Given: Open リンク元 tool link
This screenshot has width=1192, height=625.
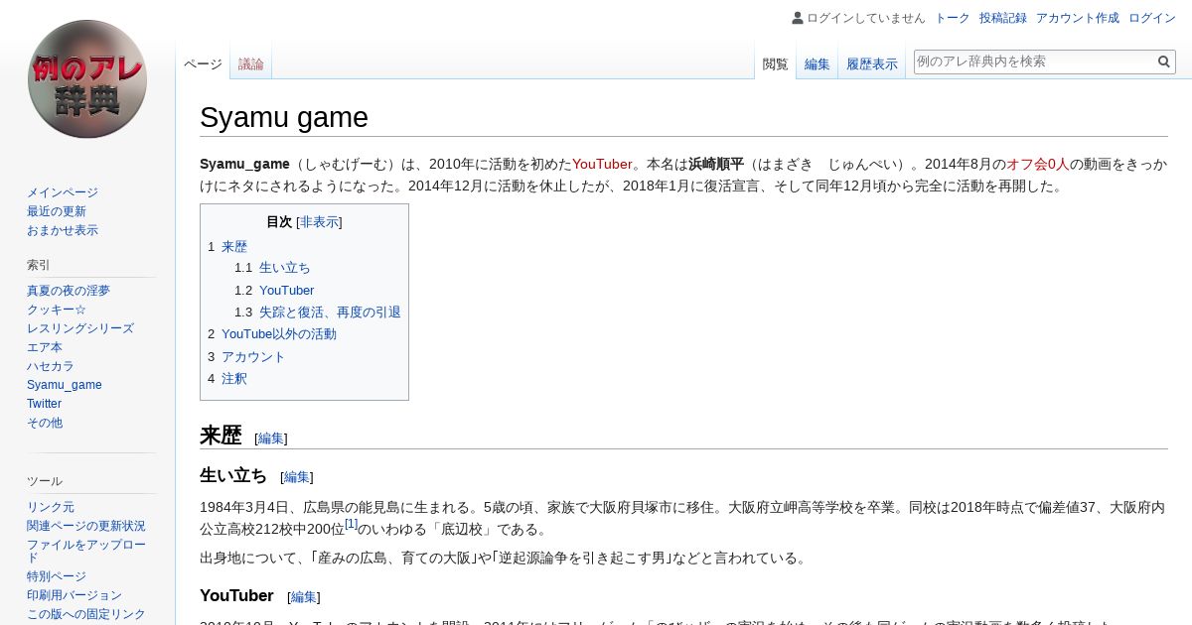Looking at the screenshot, I should [51, 507].
